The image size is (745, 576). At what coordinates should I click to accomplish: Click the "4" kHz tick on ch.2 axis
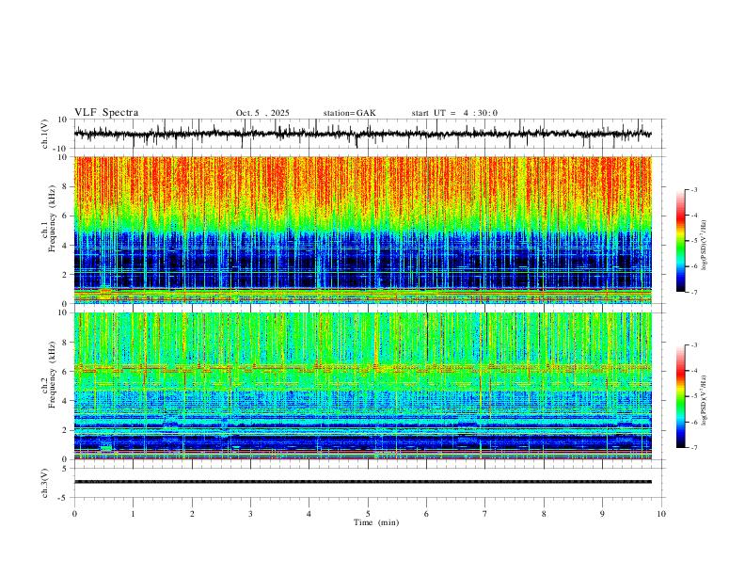pos(66,401)
